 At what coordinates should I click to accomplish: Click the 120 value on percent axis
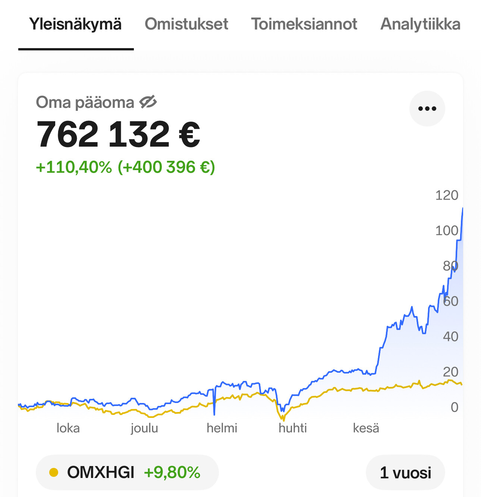point(446,195)
